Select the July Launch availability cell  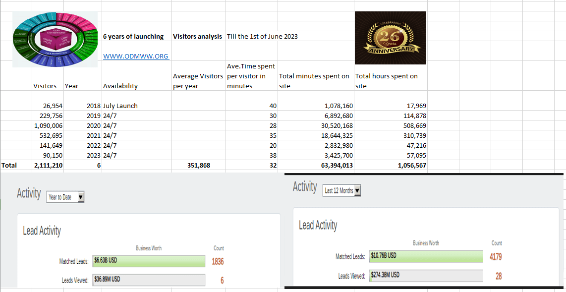pyautogui.click(x=120, y=106)
